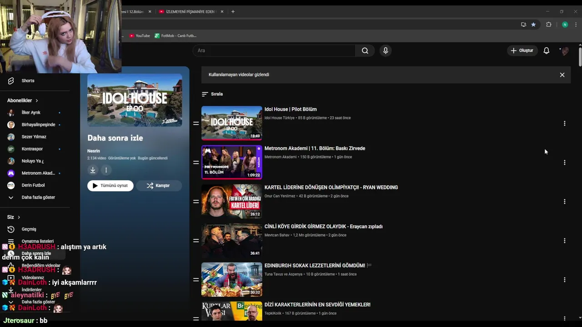Expand the Siz section chevron

click(x=19, y=217)
